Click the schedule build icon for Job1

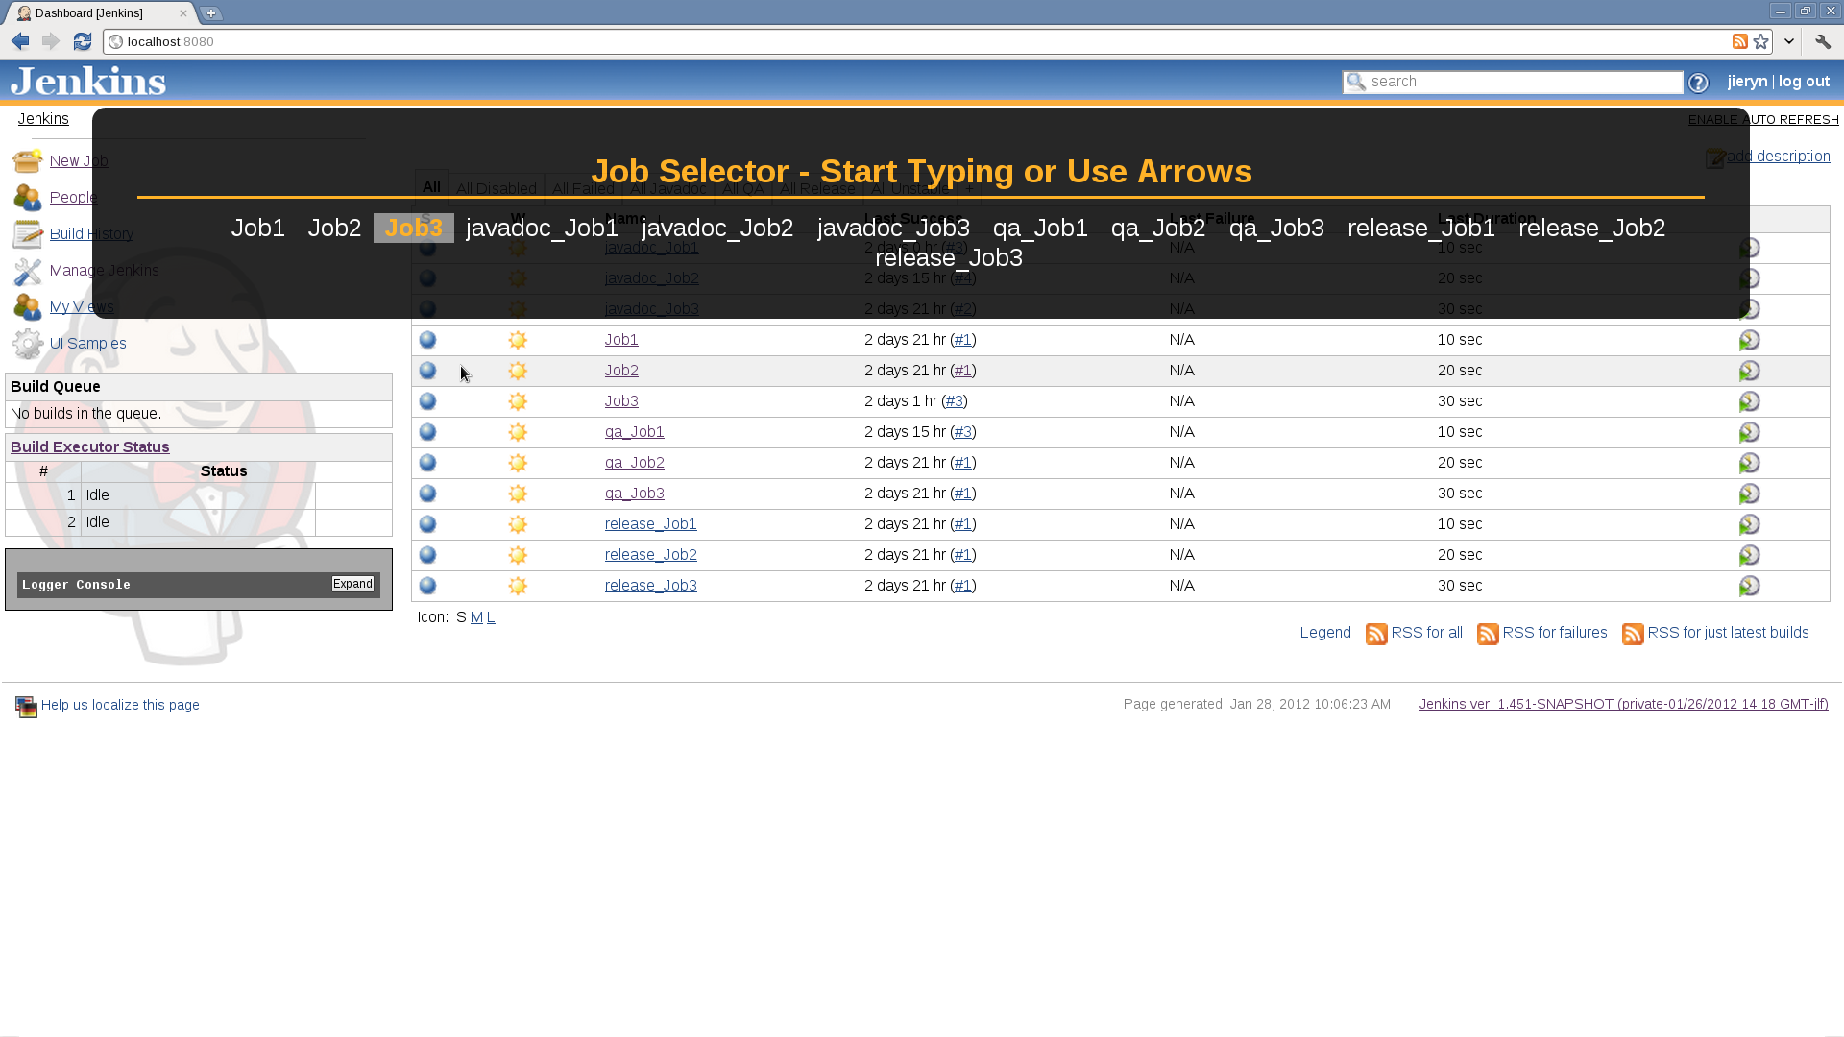1749,340
